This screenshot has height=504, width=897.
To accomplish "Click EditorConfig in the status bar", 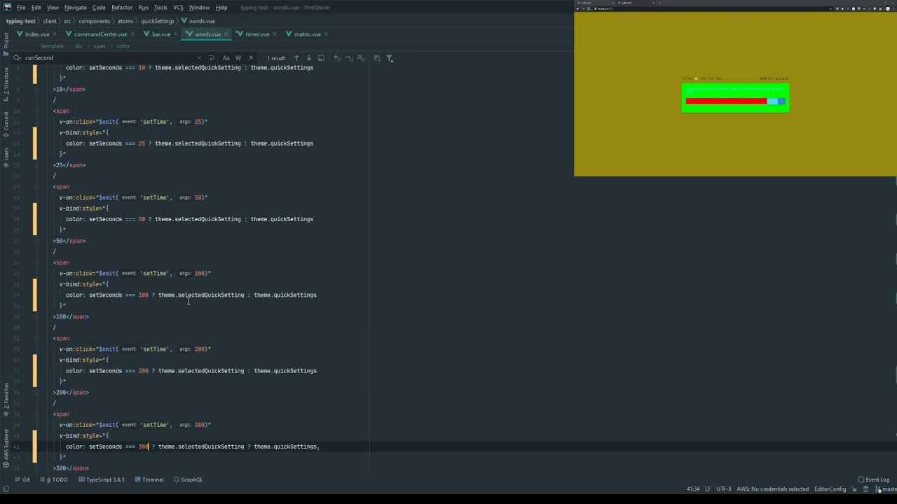I will coord(830,489).
